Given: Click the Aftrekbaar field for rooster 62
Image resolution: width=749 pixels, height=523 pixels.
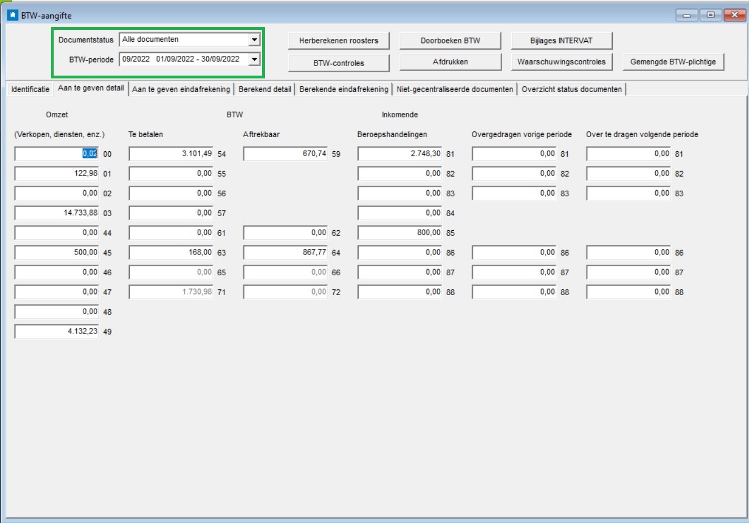Looking at the screenshot, I should point(286,232).
